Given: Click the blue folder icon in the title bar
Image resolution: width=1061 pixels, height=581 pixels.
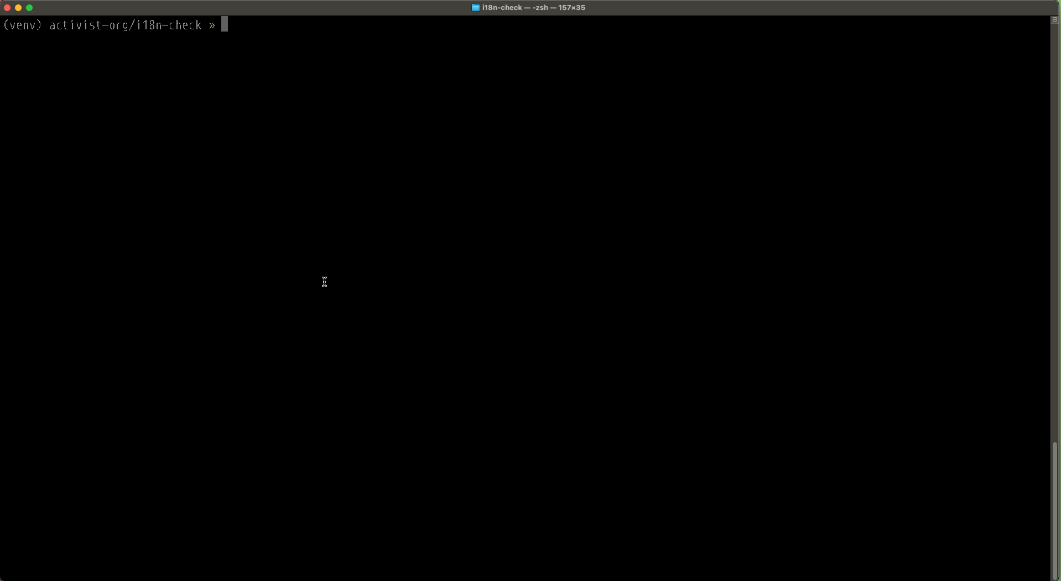Looking at the screenshot, I should click(475, 7).
